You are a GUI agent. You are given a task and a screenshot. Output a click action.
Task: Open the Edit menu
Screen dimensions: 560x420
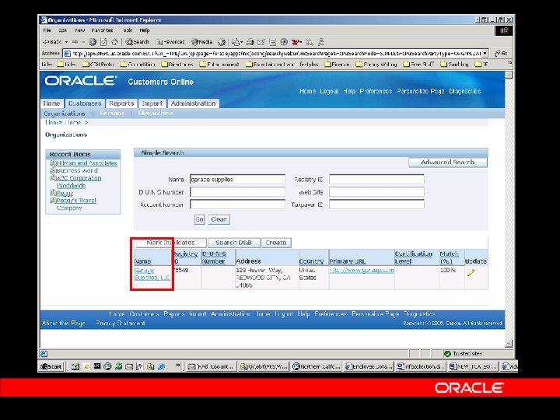click(x=63, y=30)
